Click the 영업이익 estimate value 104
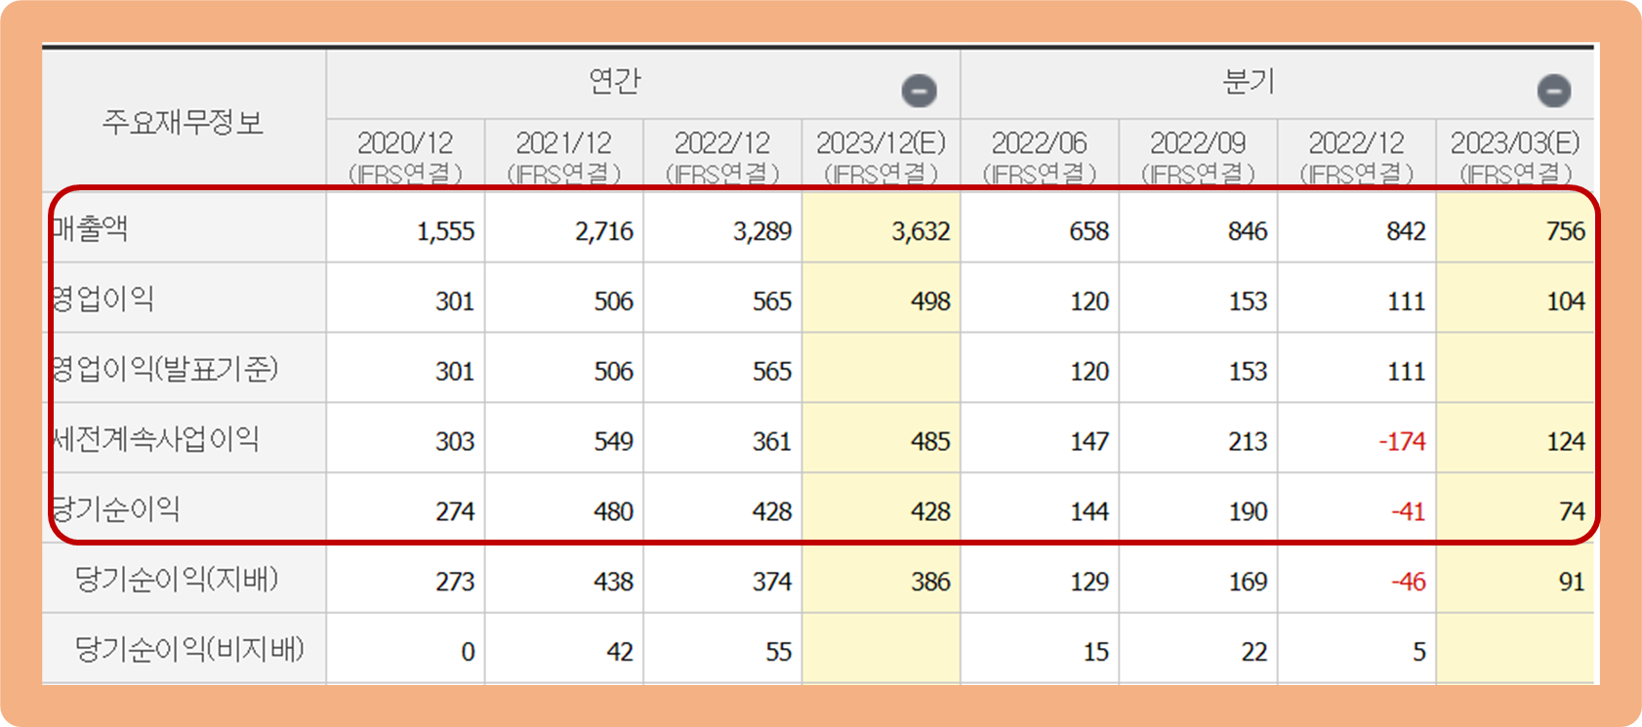Image resolution: width=1642 pixels, height=727 pixels. pyautogui.click(x=1566, y=303)
